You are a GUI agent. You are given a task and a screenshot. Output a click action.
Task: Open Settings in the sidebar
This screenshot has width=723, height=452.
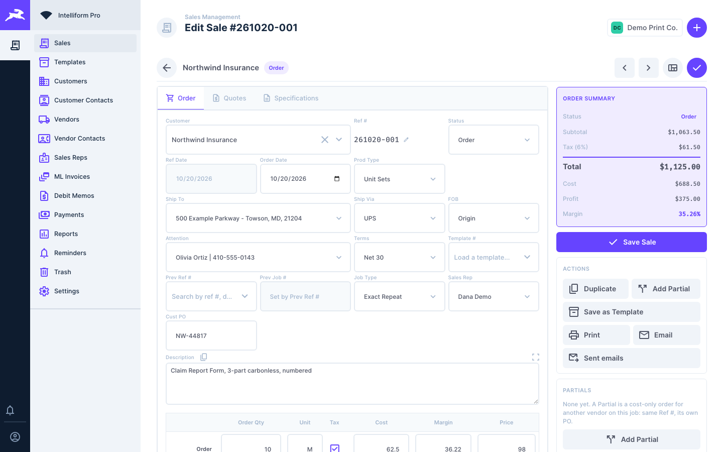click(85, 291)
